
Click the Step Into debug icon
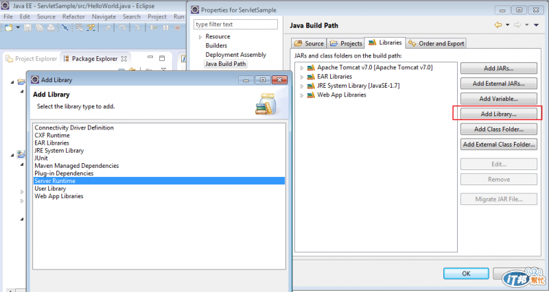pyautogui.click(x=138, y=27)
